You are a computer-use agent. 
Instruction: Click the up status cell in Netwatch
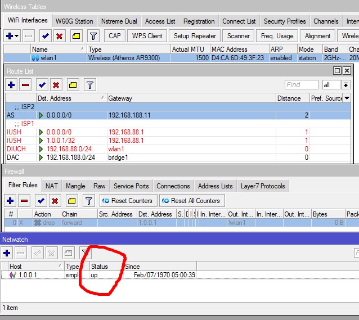(x=106, y=275)
